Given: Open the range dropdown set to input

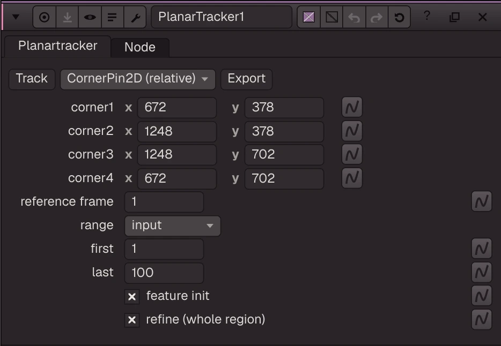Looking at the screenshot, I should (173, 226).
